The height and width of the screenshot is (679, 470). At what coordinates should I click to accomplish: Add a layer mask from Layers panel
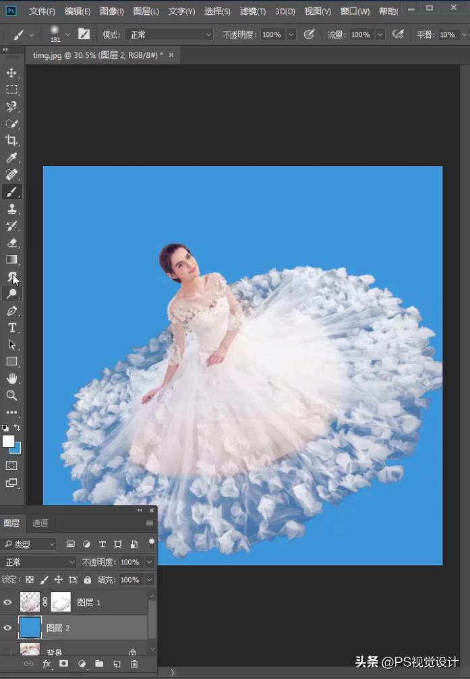coord(63,664)
